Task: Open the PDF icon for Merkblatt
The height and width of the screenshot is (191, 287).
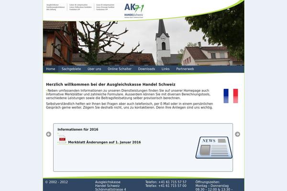Action: (x=62, y=139)
